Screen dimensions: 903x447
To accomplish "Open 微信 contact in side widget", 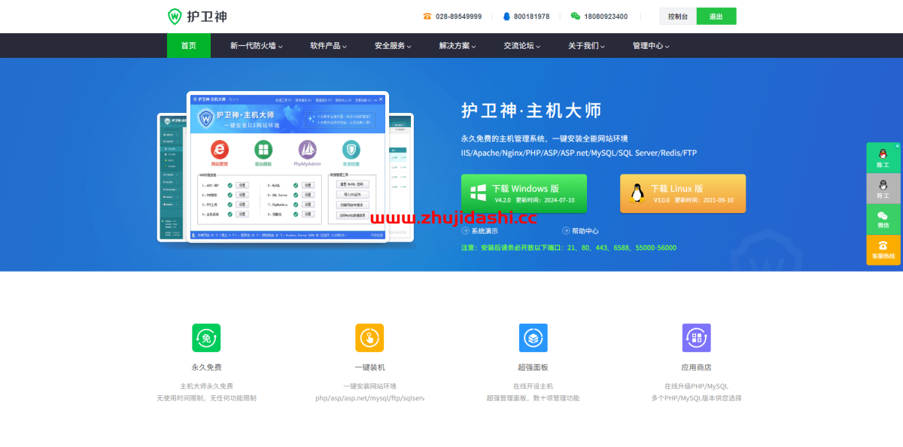I will pyautogui.click(x=883, y=220).
